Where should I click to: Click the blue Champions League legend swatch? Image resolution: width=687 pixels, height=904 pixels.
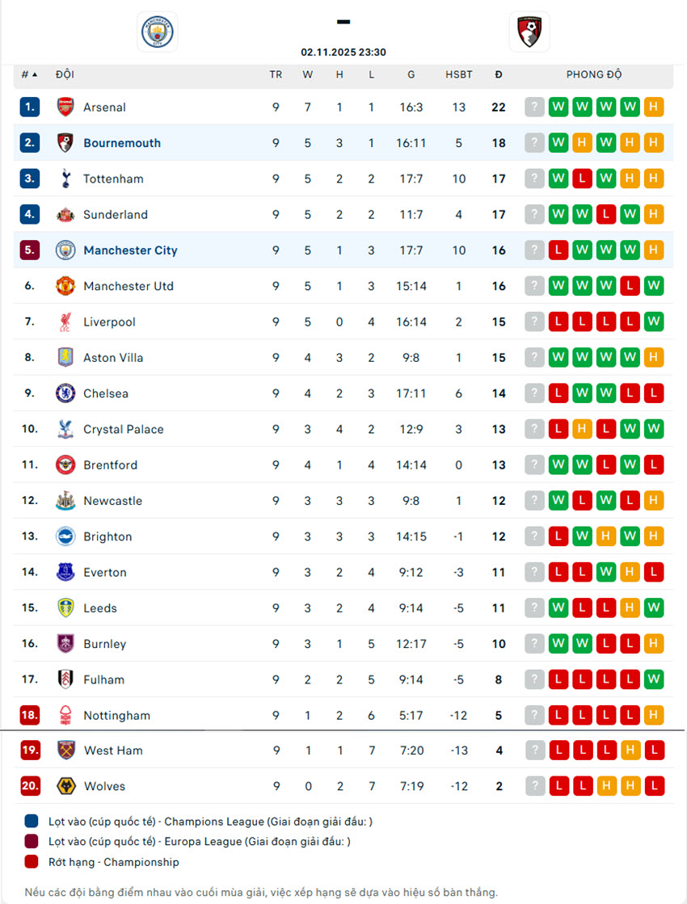(x=32, y=822)
